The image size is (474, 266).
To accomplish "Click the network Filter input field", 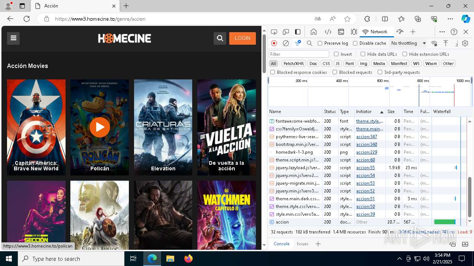I will click(299, 54).
